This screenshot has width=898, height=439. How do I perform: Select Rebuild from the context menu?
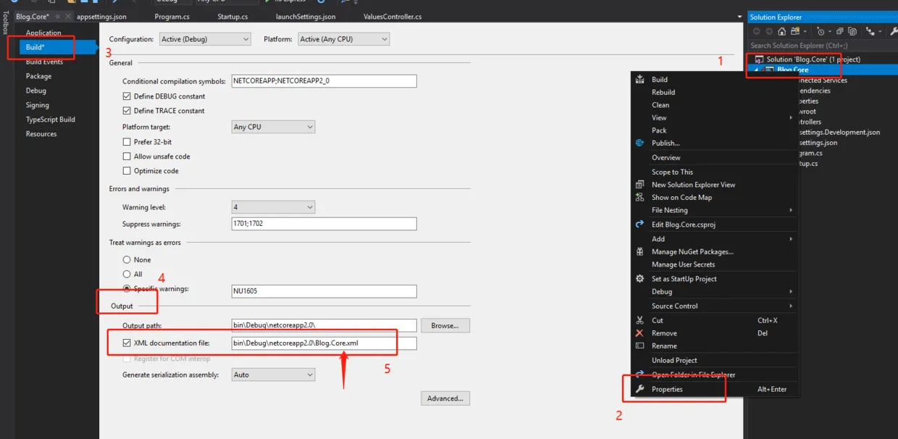pyautogui.click(x=663, y=92)
